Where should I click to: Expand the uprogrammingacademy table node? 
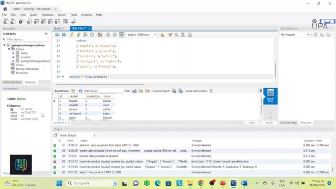(x=13, y=61)
